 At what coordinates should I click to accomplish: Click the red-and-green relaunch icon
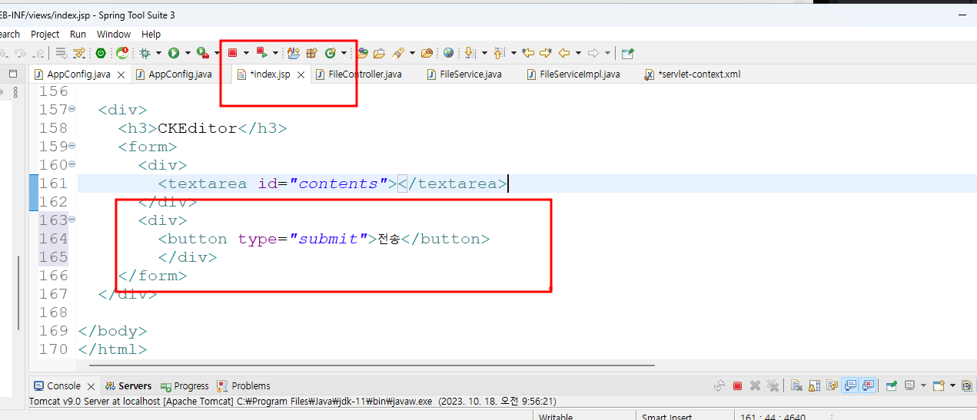coord(262,52)
